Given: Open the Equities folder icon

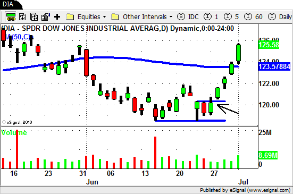Looking at the screenshot, I should (x=70, y=17).
